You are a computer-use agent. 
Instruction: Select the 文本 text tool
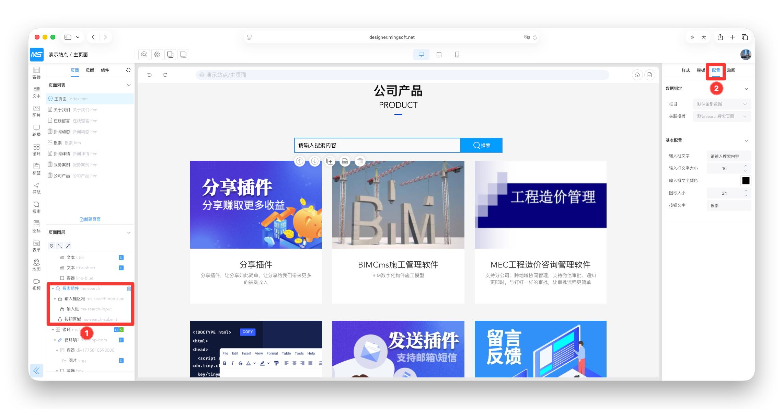pyautogui.click(x=36, y=92)
